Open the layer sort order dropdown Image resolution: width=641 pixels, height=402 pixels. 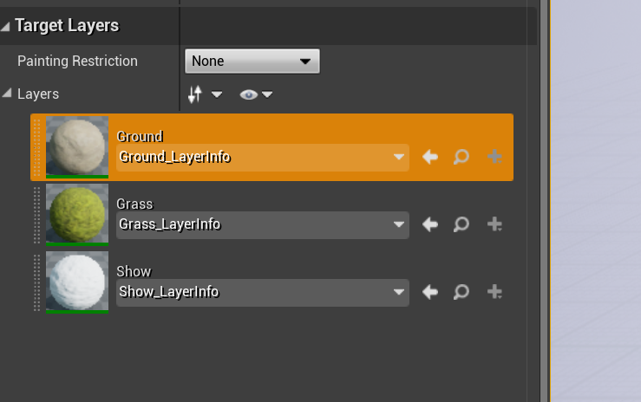pos(205,94)
